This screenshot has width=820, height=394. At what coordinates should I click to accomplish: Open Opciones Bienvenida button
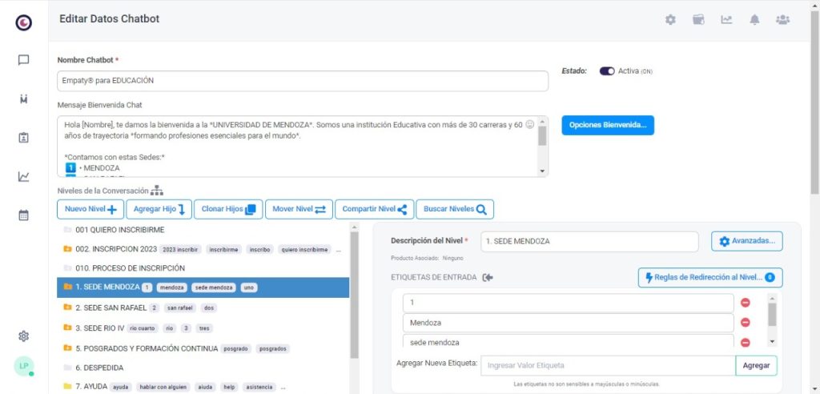[608, 126]
